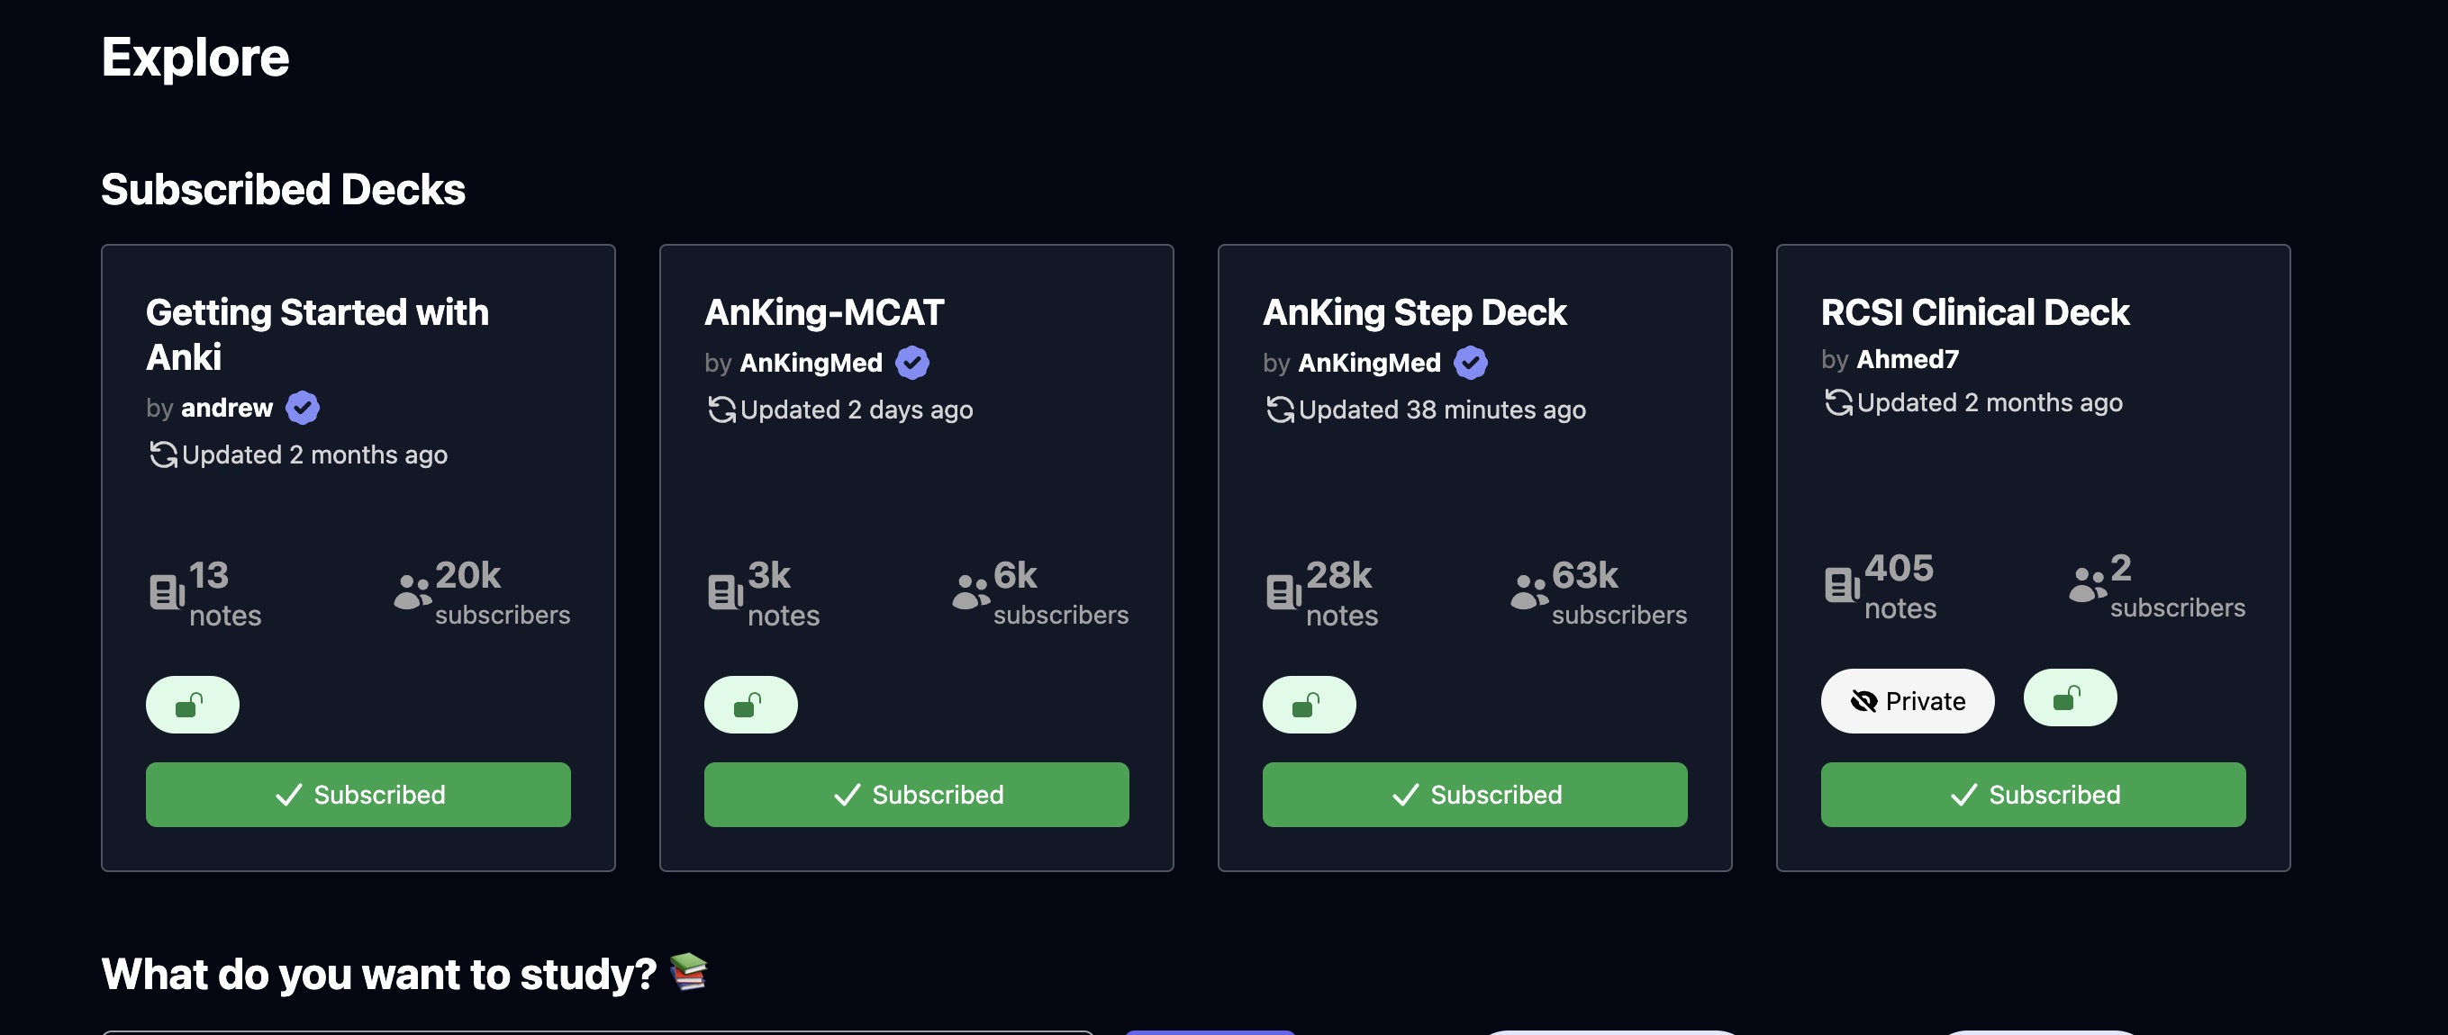Screen dimensions: 2448x1035
Task: Open the RCSI Clinical Deck title
Action: [1975, 312]
